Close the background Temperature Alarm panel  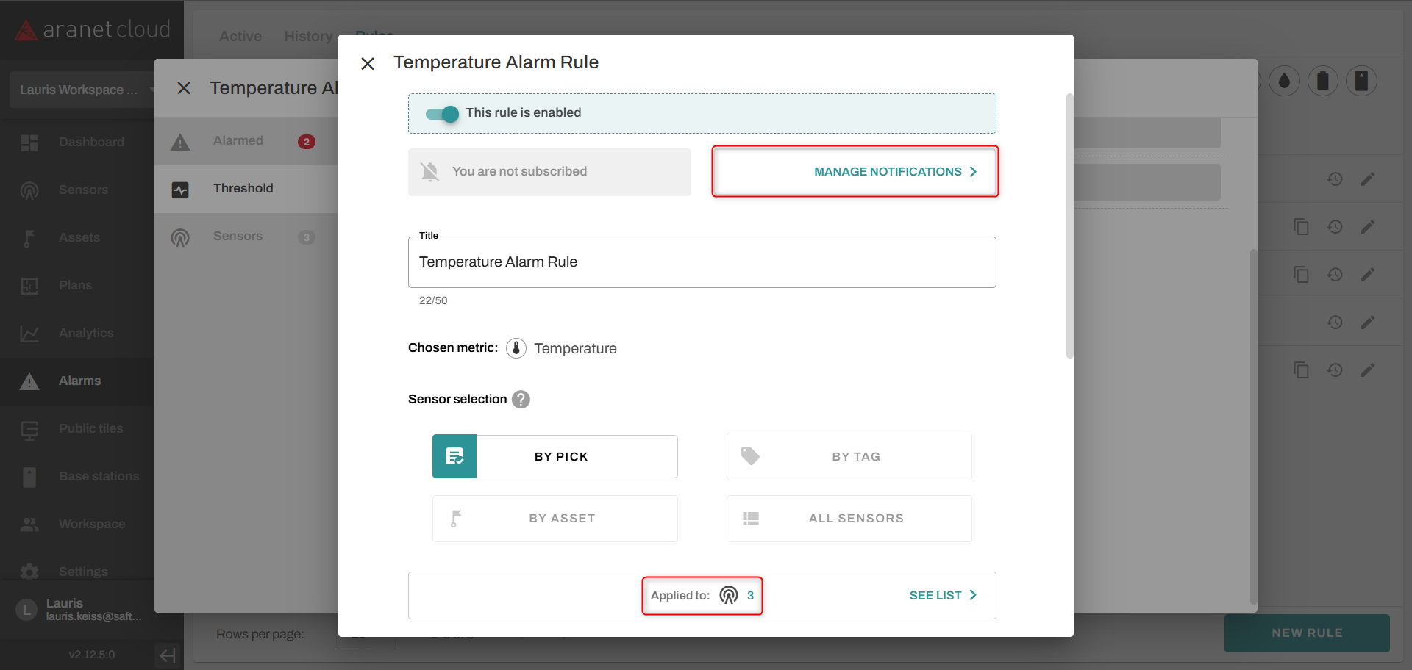tap(184, 88)
